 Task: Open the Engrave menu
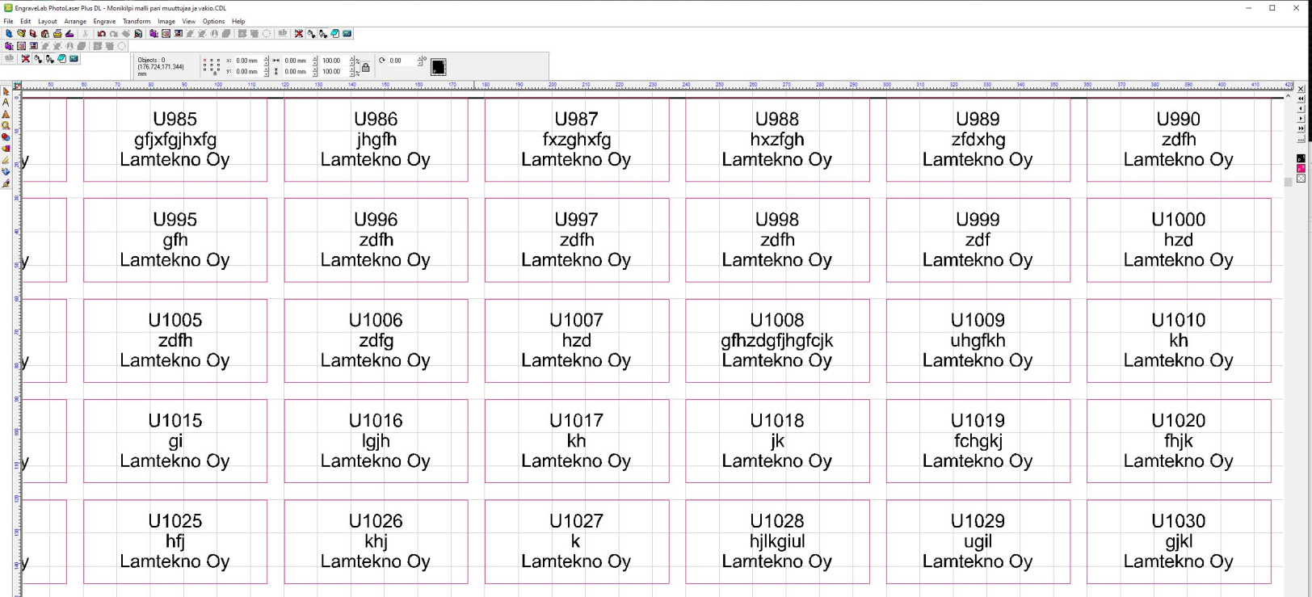pyautogui.click(x=104, y=22)
